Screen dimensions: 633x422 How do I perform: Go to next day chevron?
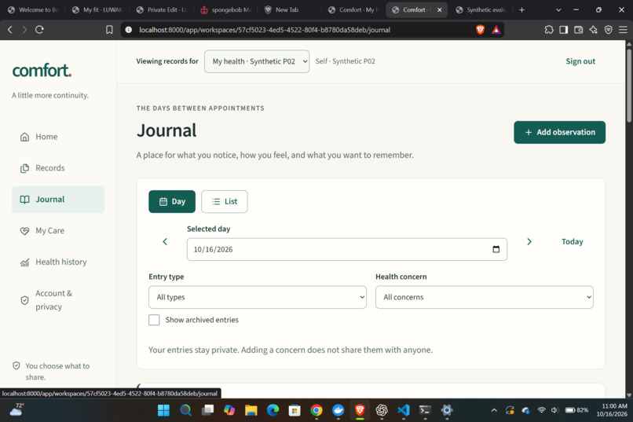coord(529,241)
